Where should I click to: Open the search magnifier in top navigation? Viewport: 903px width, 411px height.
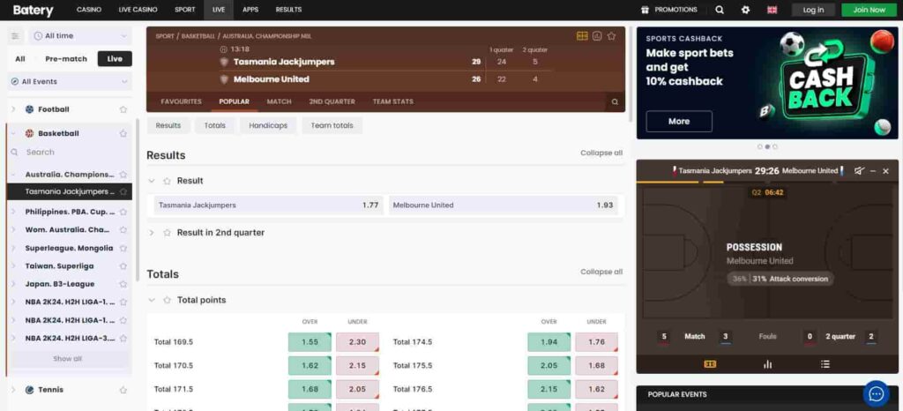[x=720, y=10]
